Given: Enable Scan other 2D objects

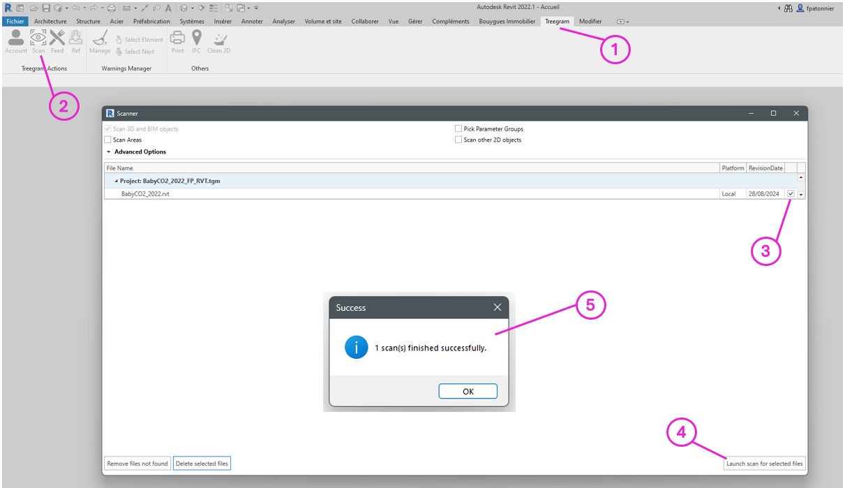Looking at the screenshot, I should tap(458, 140).
